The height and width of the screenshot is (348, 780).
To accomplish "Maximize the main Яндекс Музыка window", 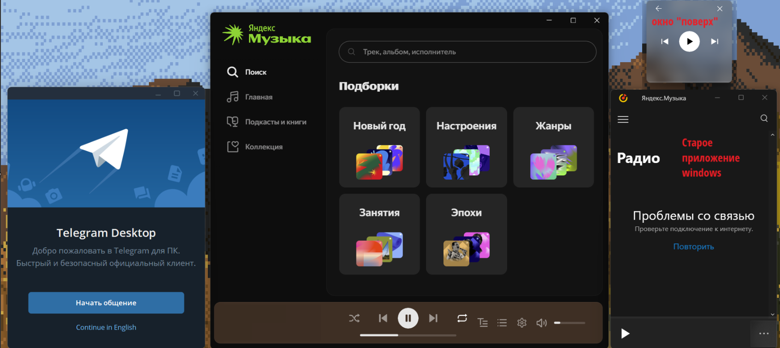I will (573, 20).
